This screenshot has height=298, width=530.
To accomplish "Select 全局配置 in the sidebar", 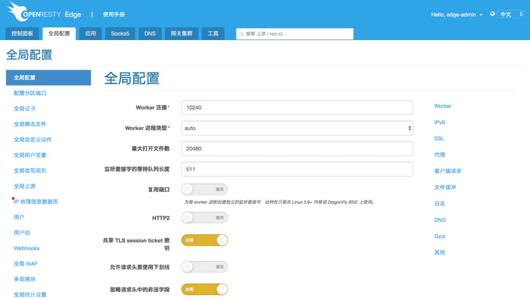I will (x=48, y=78).
